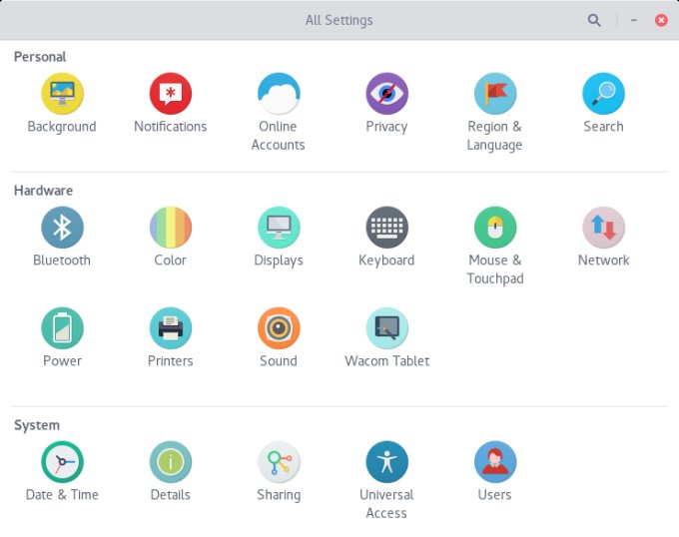This screenshot has height=537, width=679.
Task: Open Mouse & Touchpad settings
Action: pos(494,229)
